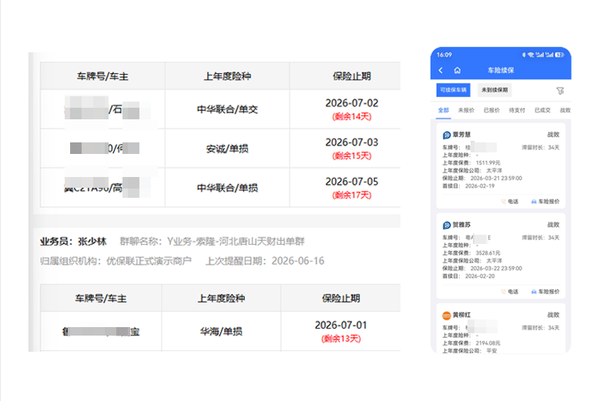The width and height of the screenshot is (600, 401).
Task: Tap the battery icon in phone status bar
Action: pyautogui.click(x=560, y=55)
